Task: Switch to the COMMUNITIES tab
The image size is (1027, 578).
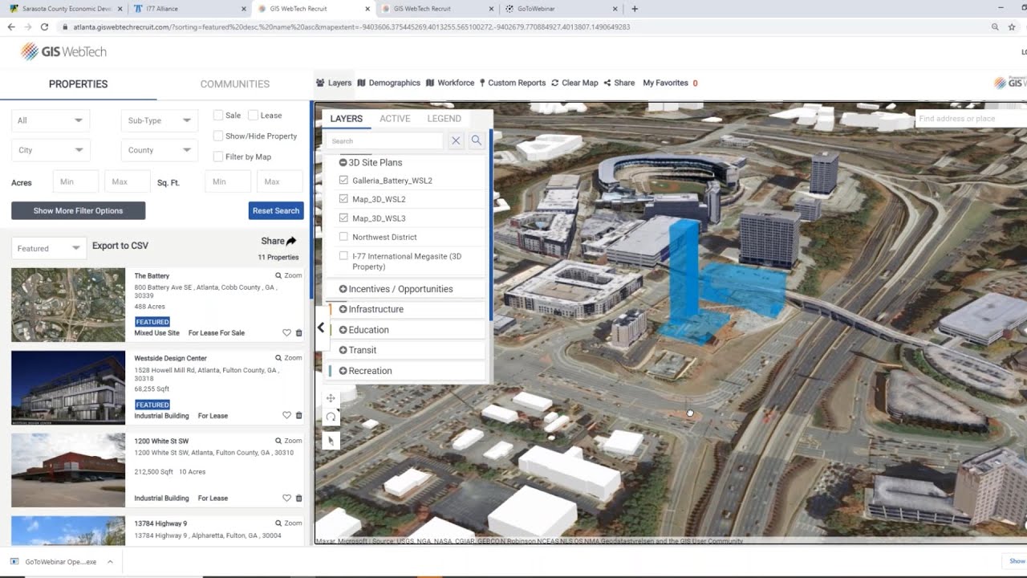Action: tap(234, 83)
